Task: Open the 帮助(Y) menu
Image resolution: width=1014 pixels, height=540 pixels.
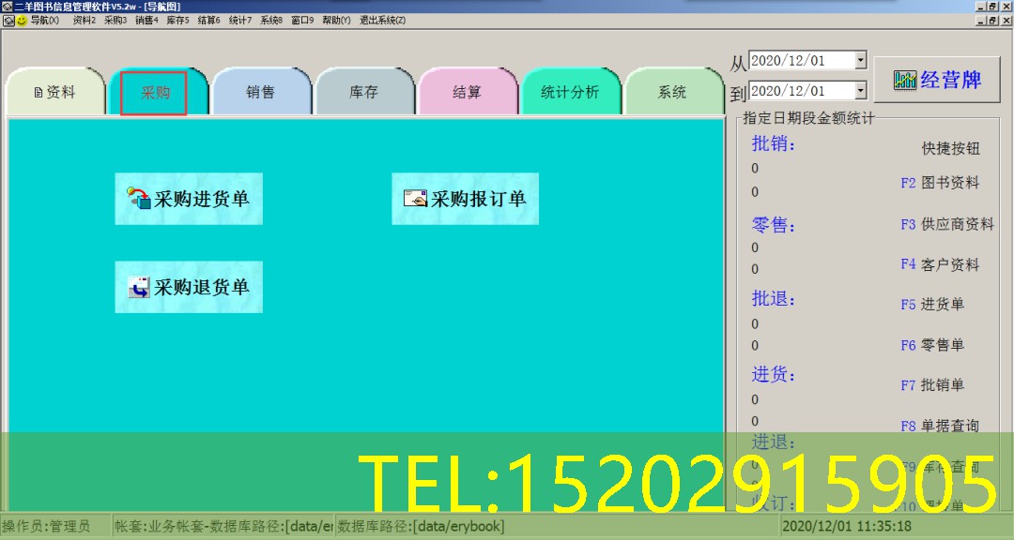Action: (x=336, y=20)
